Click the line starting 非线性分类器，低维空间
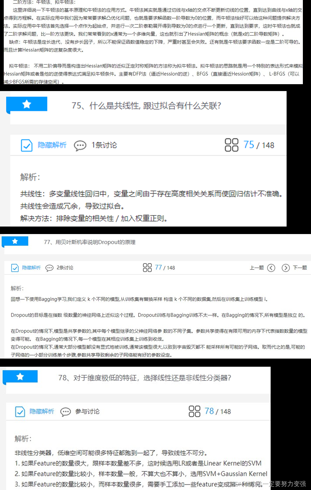 coord(111,453)
